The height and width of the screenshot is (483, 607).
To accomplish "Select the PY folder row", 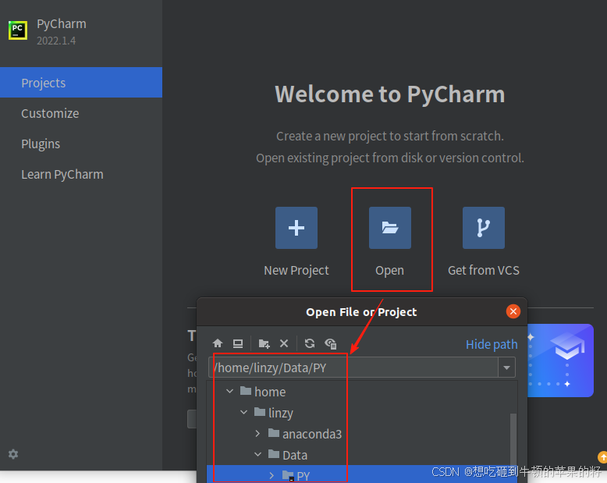I will [362, 474].
